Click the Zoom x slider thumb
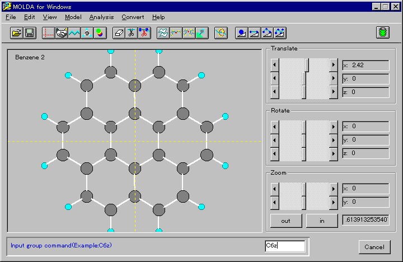The width and height of the screenshot is (403, 262). coord(304,189)
